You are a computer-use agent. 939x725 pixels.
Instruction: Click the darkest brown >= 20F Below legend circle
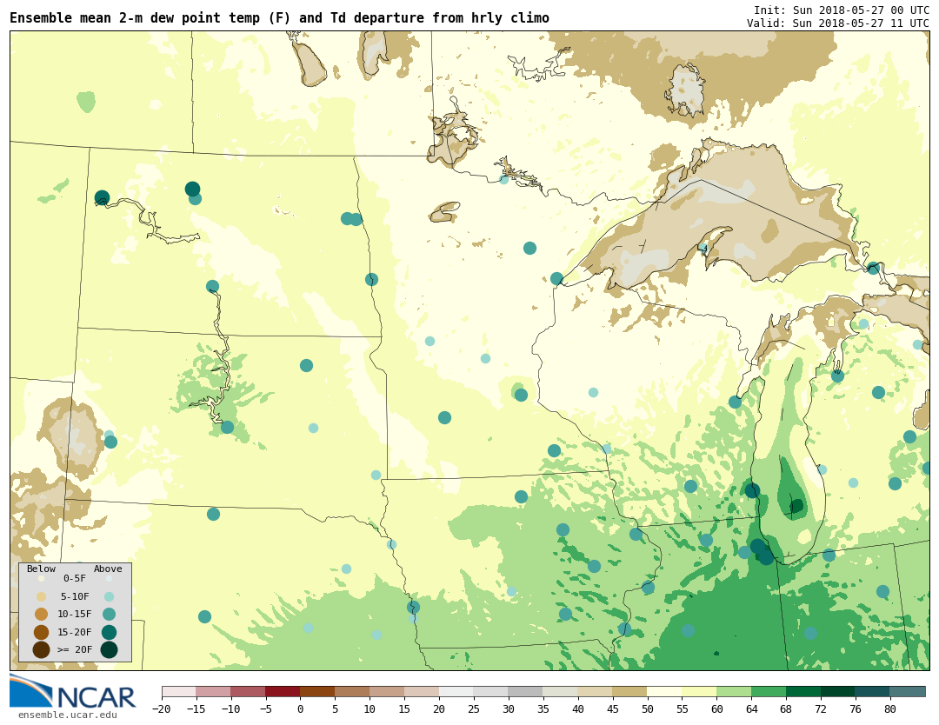(41, 649)
